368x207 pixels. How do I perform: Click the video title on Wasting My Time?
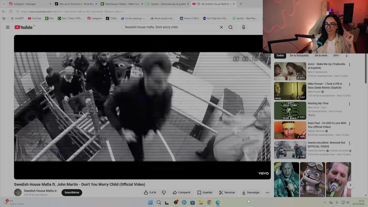pyautogui.click(x=318, y=103)
